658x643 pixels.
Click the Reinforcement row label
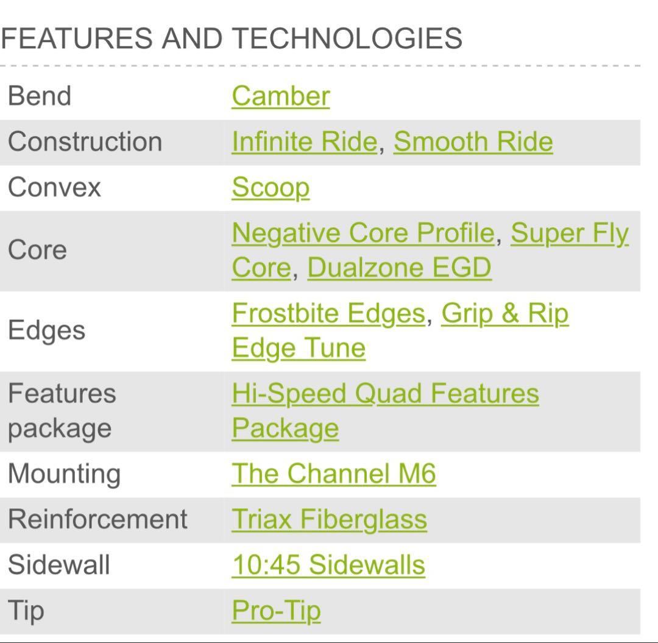(x=97, y=519)
